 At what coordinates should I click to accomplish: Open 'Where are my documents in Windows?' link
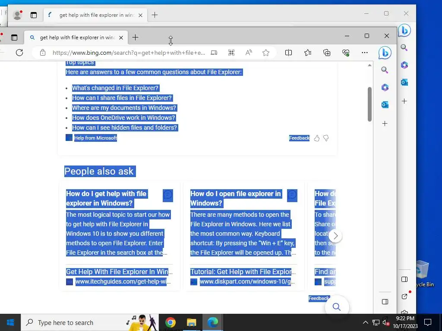(124, 108)
